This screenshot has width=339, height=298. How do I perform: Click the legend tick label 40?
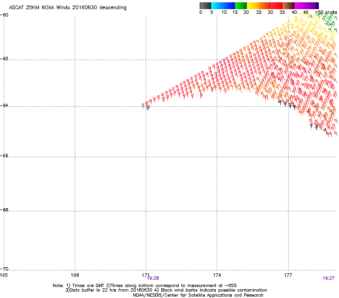point(294,12)
